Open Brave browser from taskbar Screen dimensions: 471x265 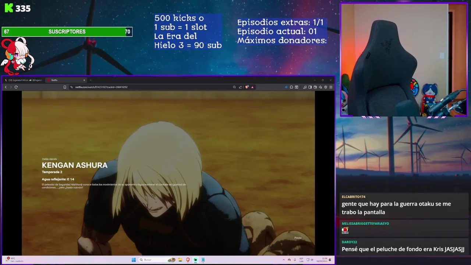[x=188, y=260]
